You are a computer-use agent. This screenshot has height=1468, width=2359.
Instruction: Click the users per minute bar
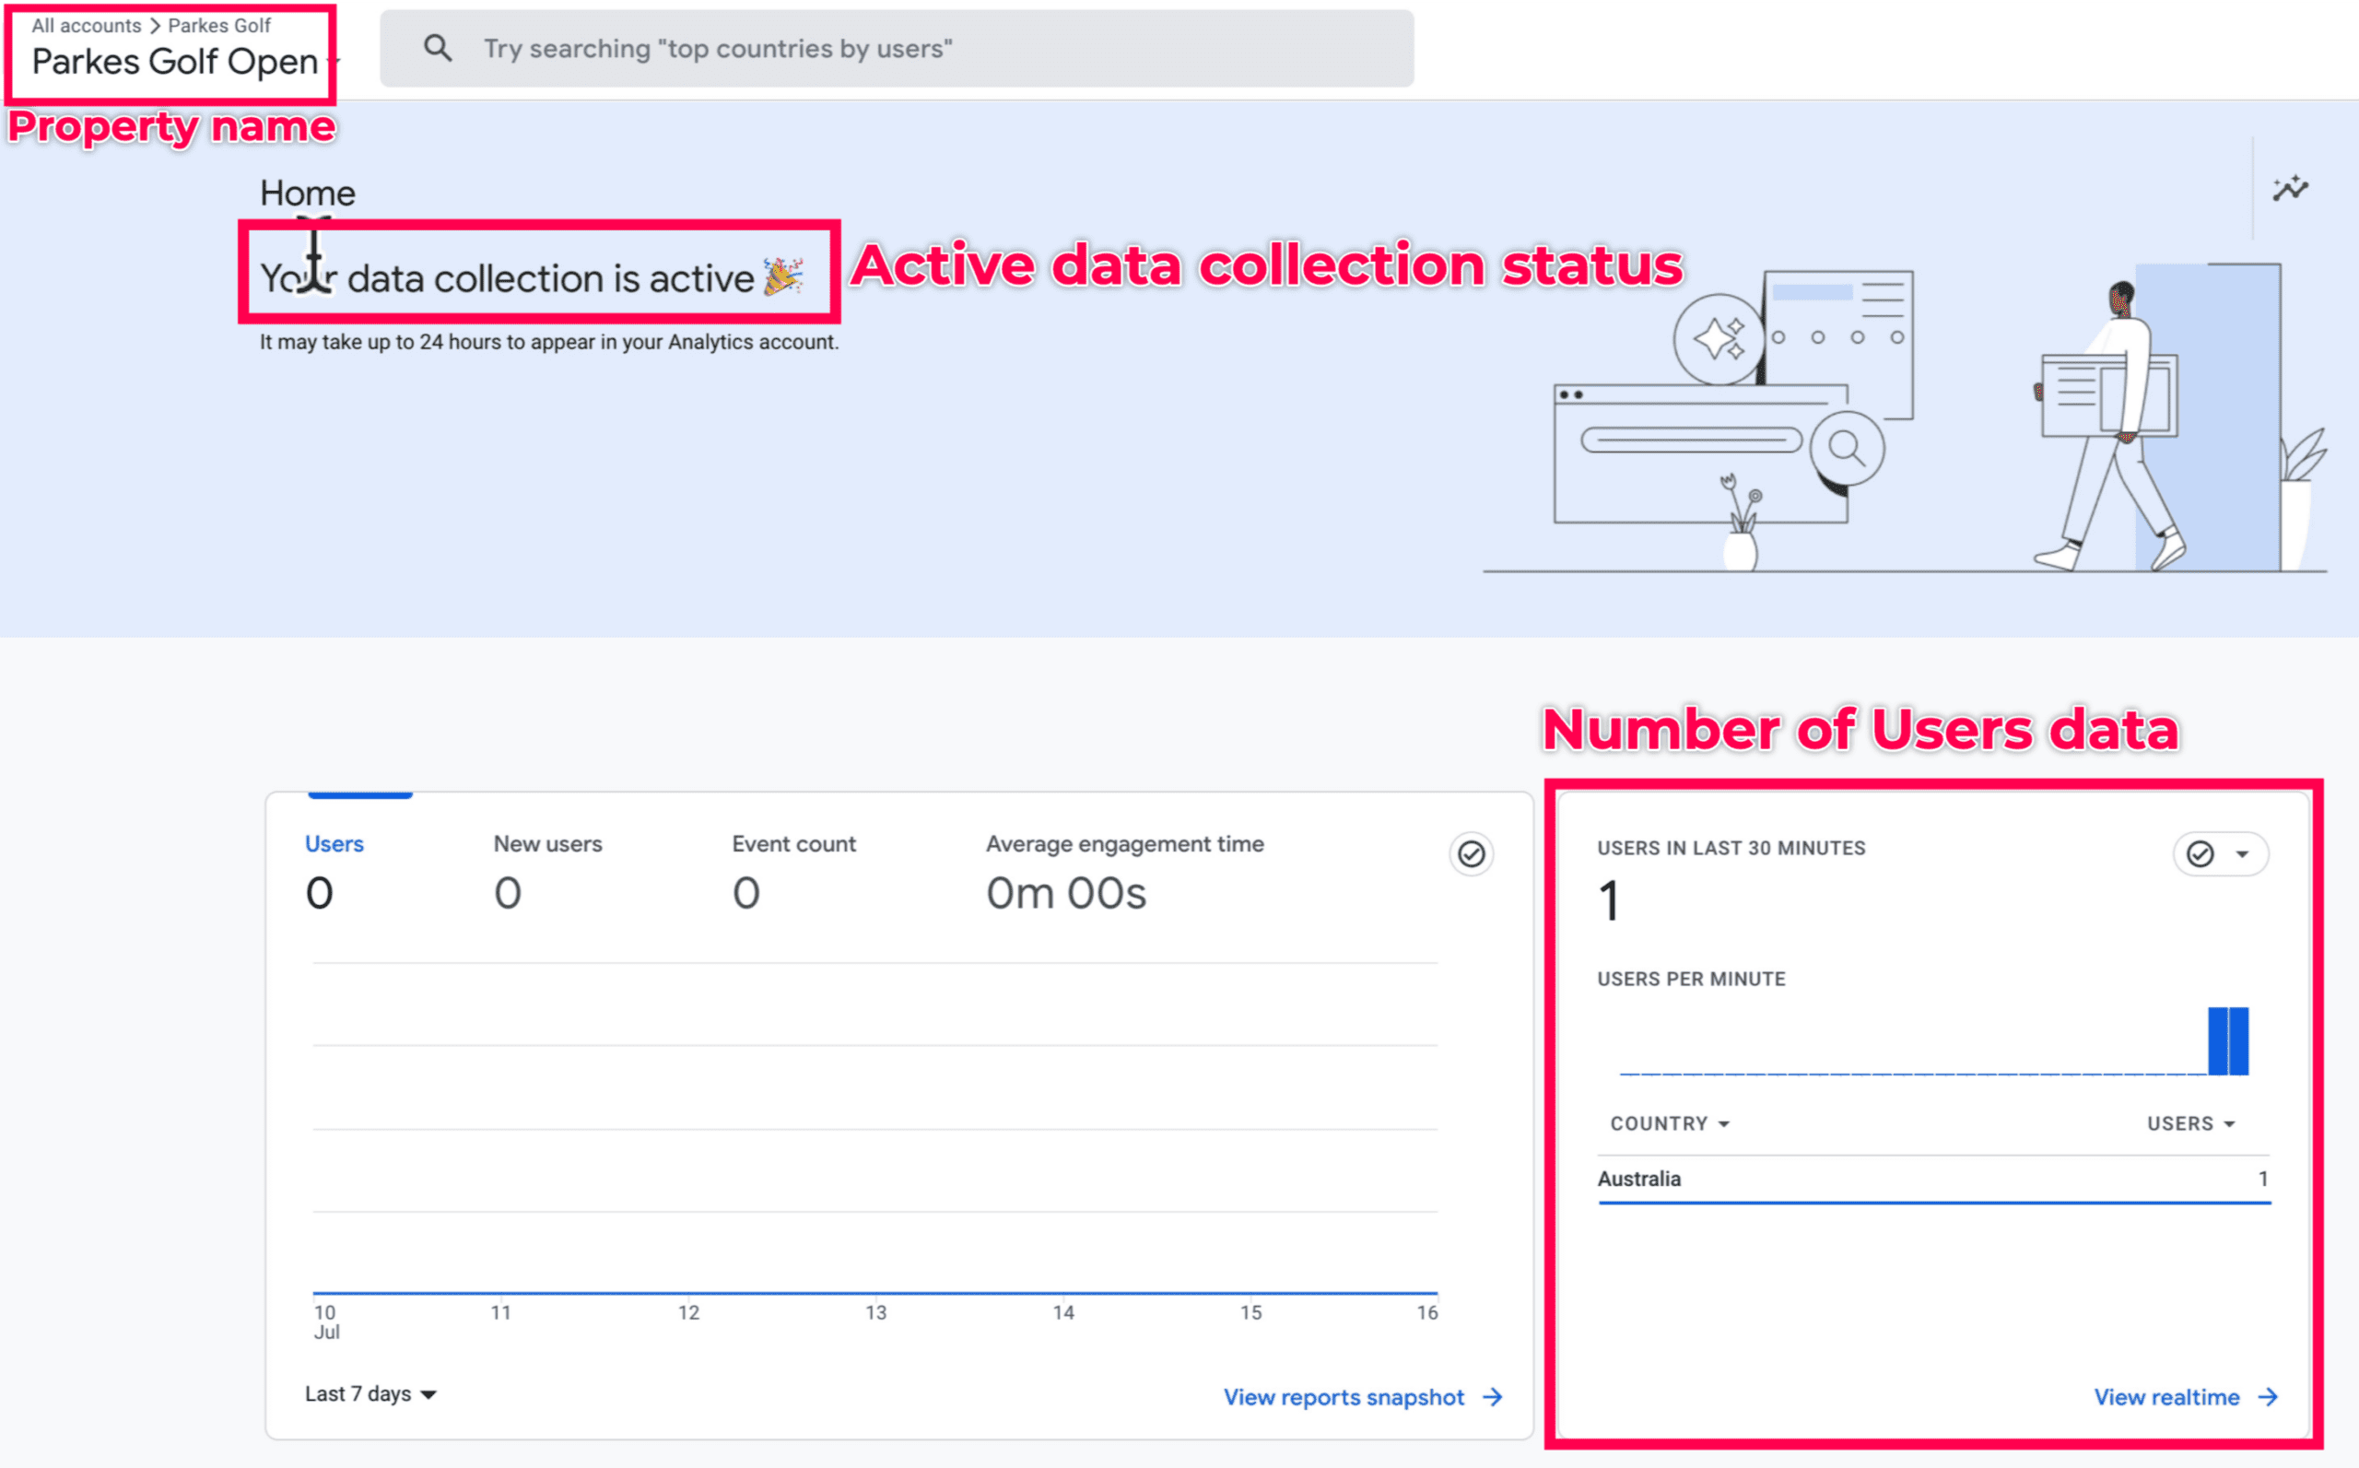(2228, 1040)
